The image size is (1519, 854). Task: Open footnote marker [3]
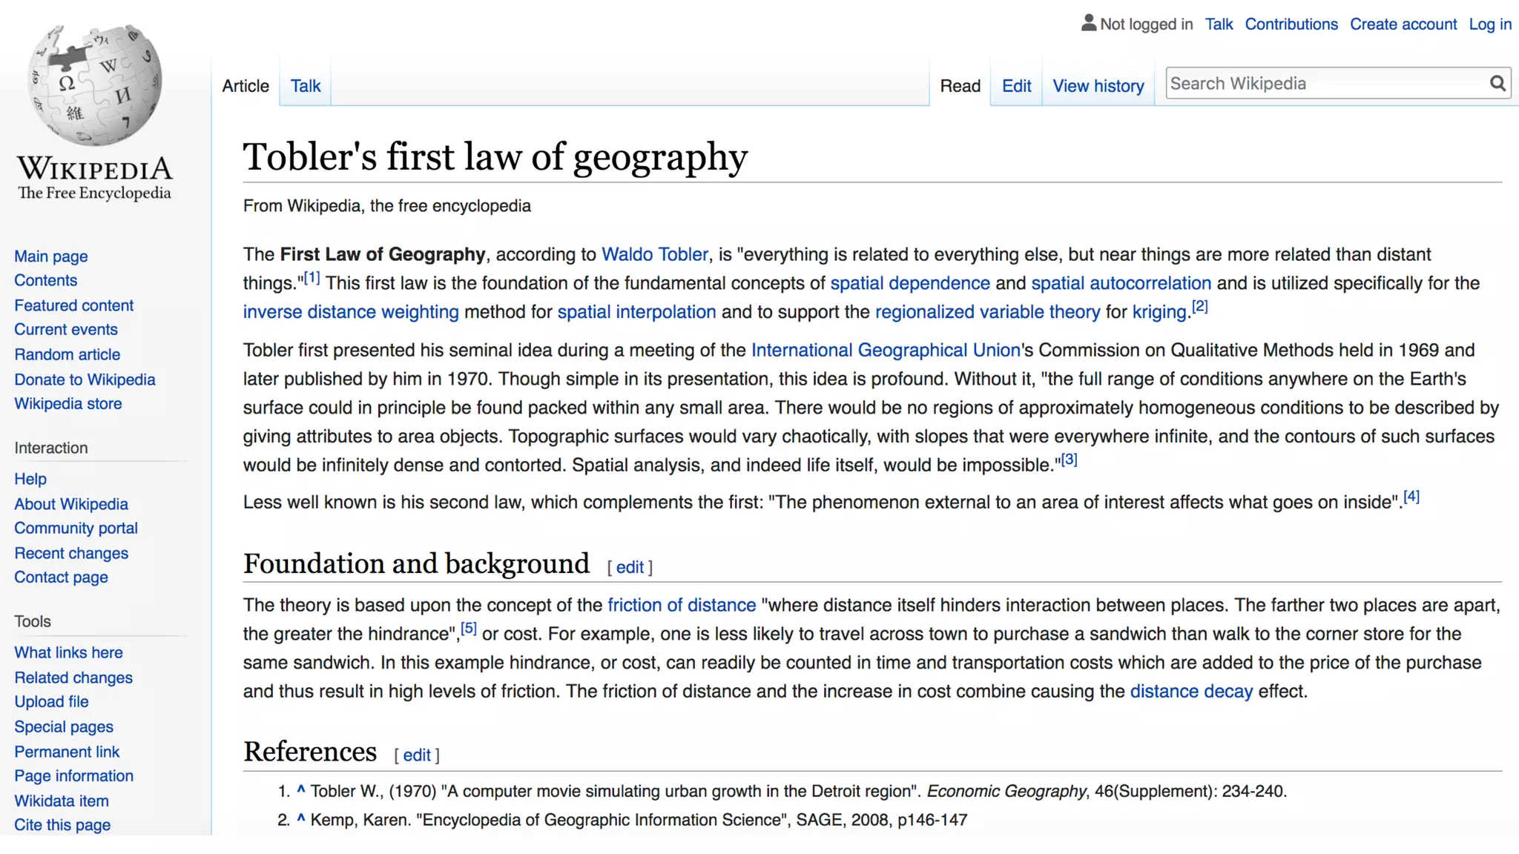point(1069,460)
